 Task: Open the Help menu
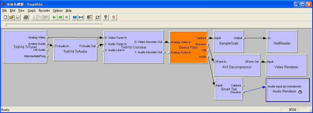[x=68, y=11]
